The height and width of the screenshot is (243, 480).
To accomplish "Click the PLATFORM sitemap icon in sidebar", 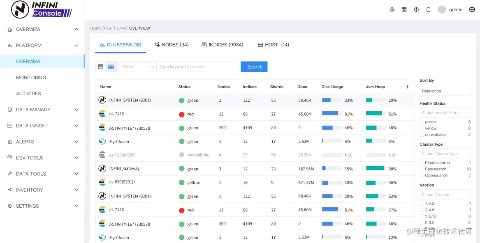I will (10, 46).
